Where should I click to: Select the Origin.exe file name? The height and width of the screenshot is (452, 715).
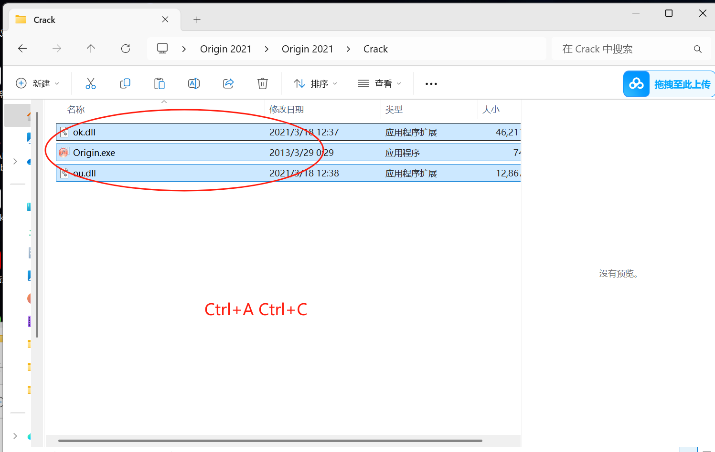94,153
